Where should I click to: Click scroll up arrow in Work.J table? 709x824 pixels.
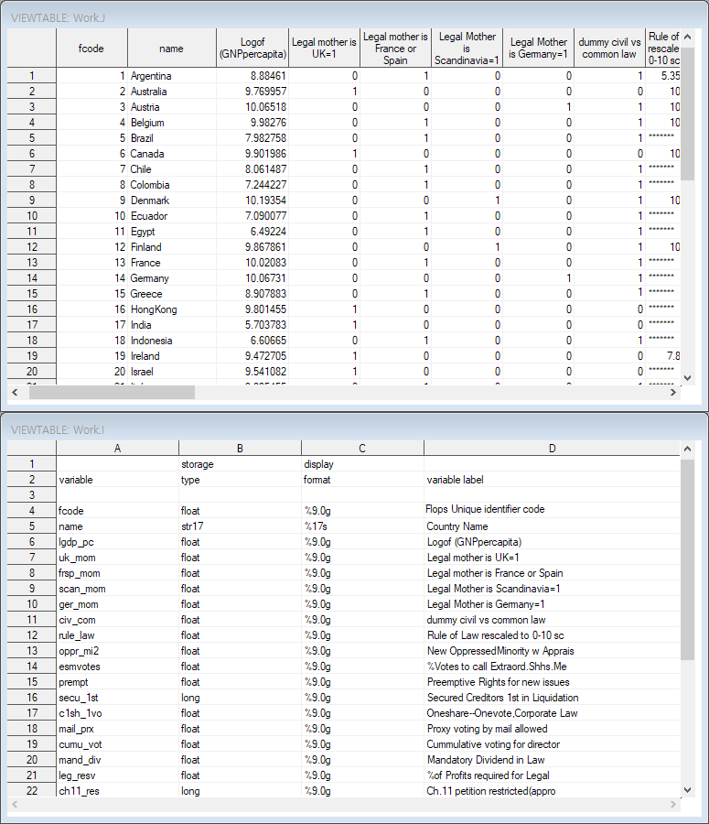point(687,38)
